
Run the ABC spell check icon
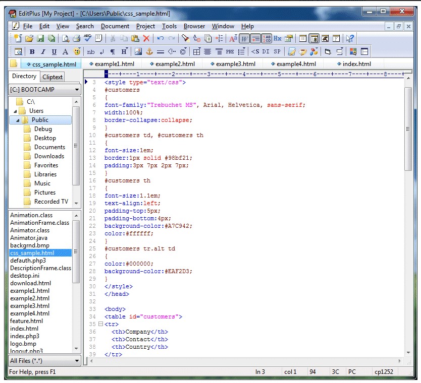tap(87, 38)
